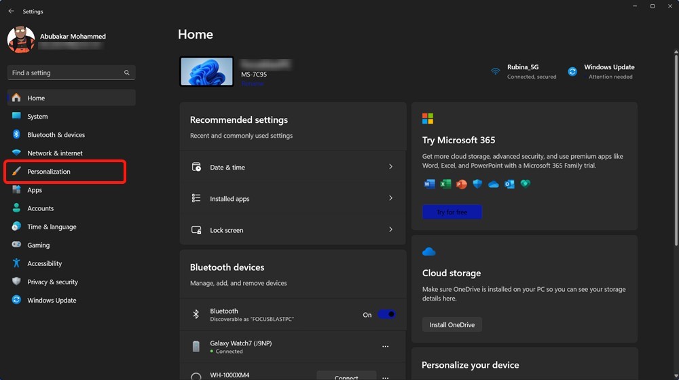Click the Excel icon in Microsoft 365 card
This screenshot has height=380, width=679.
coord(445,184)
